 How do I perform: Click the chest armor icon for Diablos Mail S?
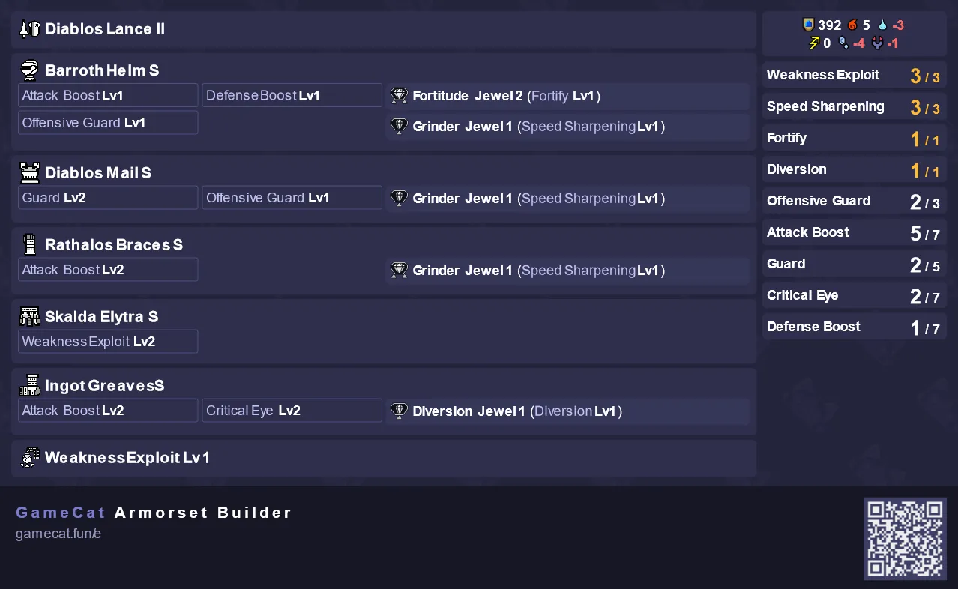[x=29, y=173]
